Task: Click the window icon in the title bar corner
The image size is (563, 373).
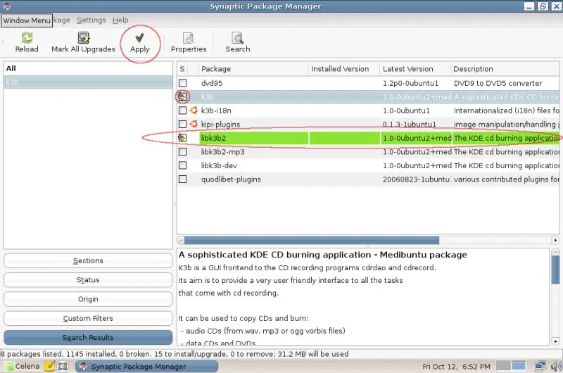Action: 7,6
